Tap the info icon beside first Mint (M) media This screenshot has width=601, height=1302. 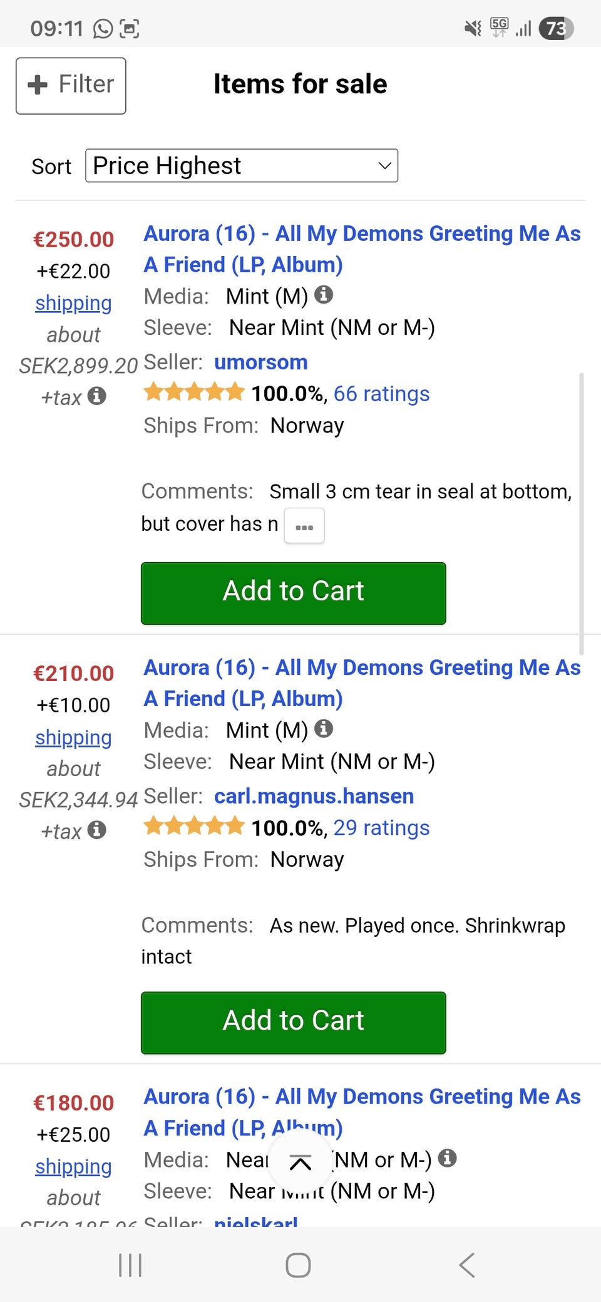[323, 294]
